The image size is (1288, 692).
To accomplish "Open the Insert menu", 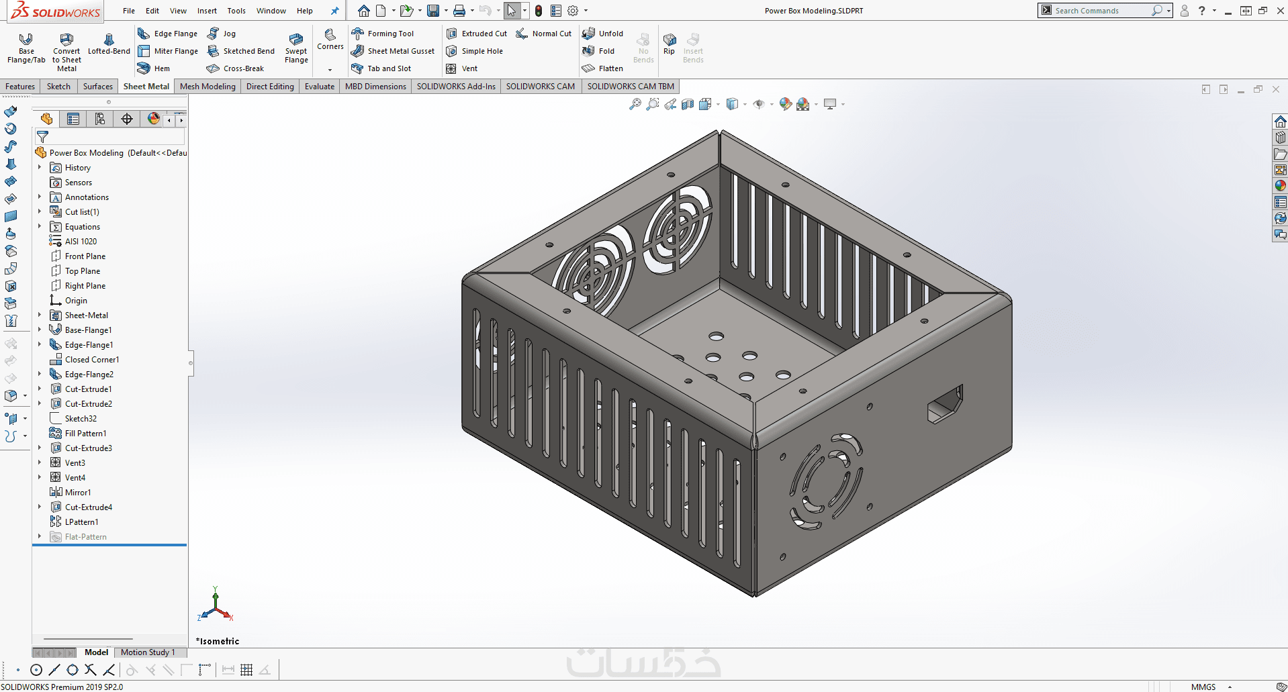I will 207,11.
